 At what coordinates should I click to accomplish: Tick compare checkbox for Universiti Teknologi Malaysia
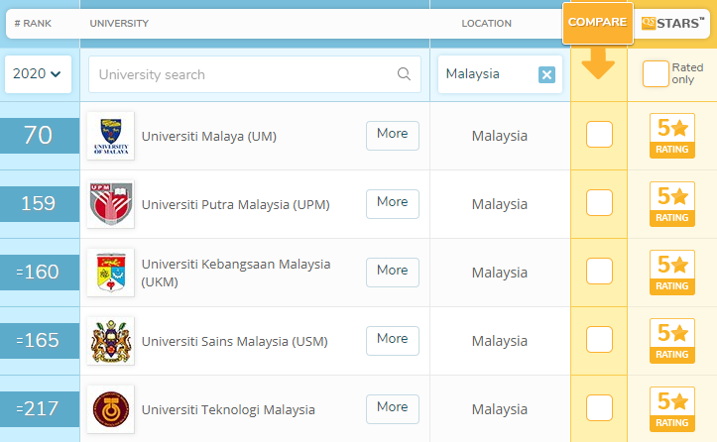click(x=599, y=407)
